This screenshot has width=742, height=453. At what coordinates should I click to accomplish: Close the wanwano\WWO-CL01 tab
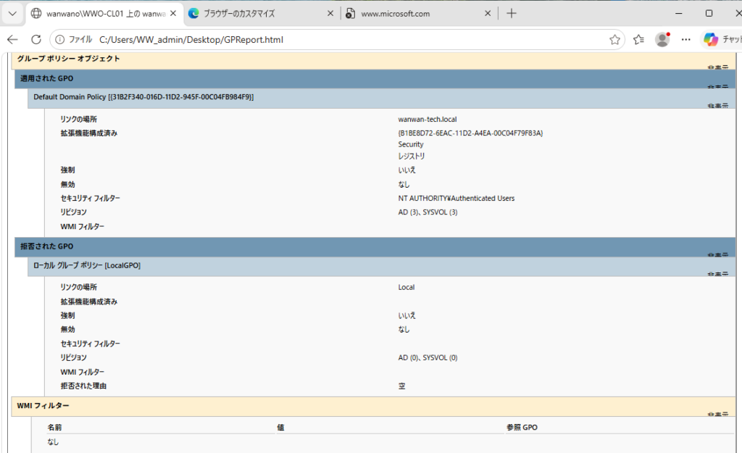point(173,14)
